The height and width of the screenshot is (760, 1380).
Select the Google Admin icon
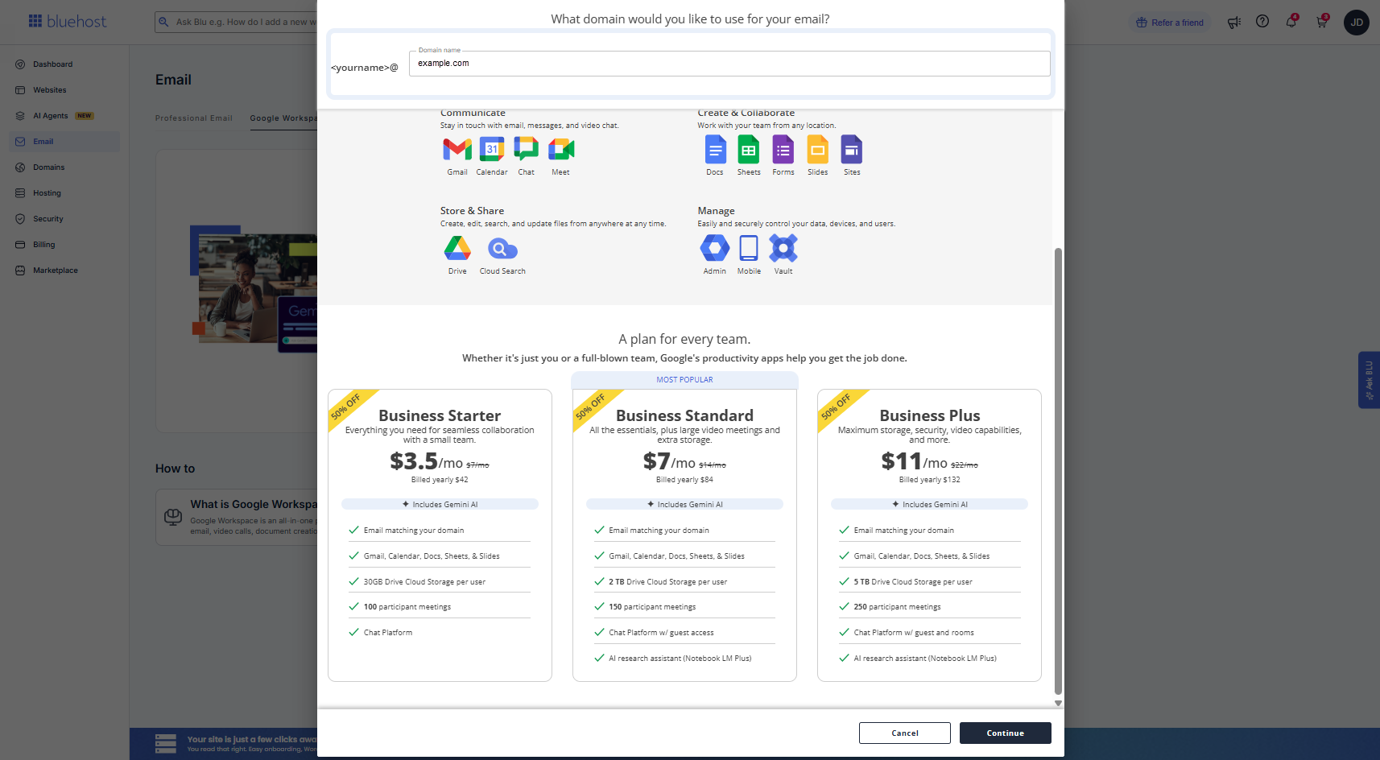[x=715, y=248]
